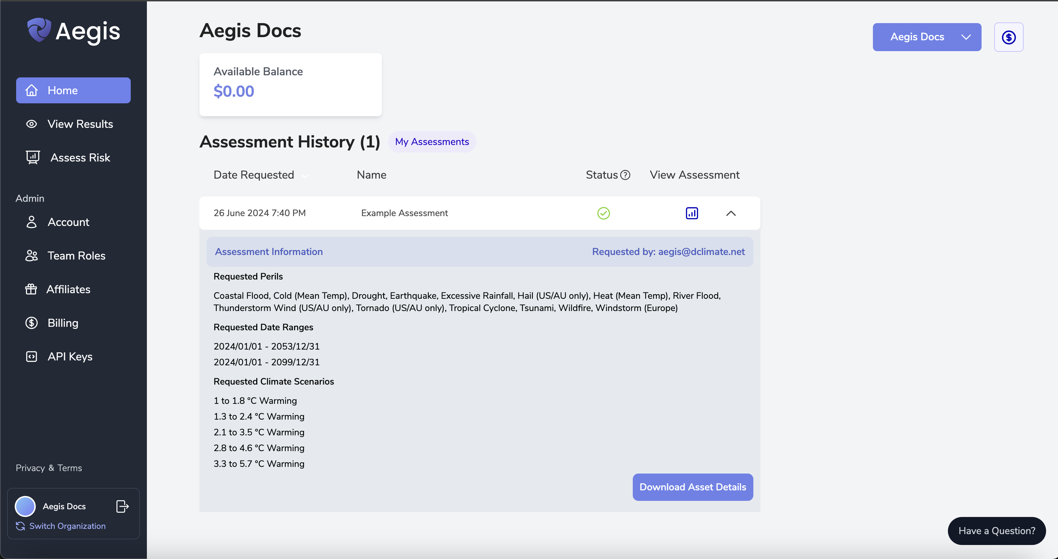Download Asset Details for Example Assessment

click(692, 487)
